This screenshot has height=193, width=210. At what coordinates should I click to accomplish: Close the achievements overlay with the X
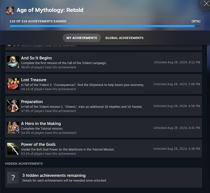click(x=206, y=4)
